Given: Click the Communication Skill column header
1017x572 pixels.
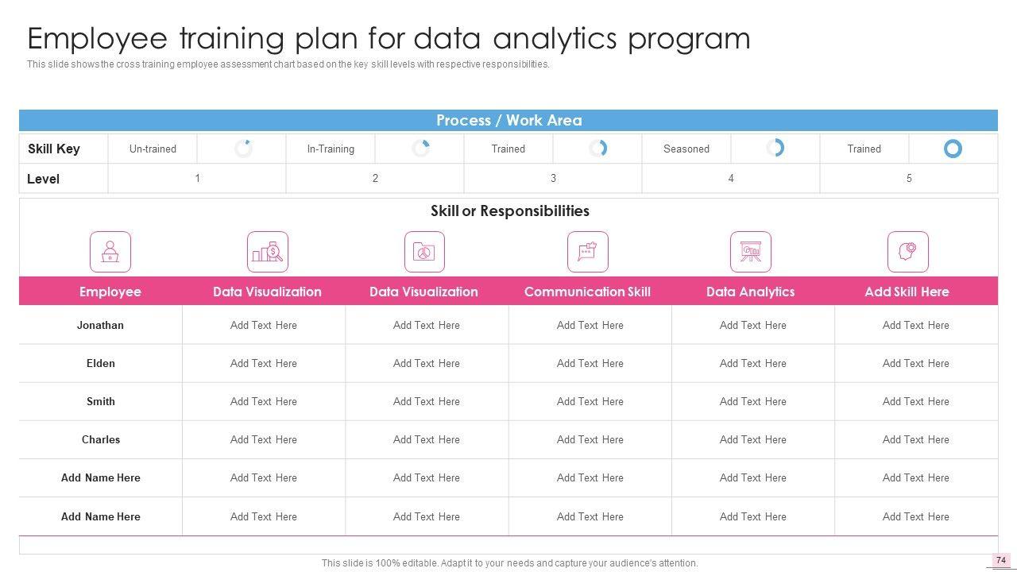Looking at the screenshot, I should [x=587, y=292].
